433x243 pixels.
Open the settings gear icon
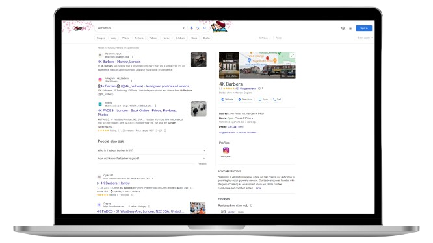(x=343, y=28)
